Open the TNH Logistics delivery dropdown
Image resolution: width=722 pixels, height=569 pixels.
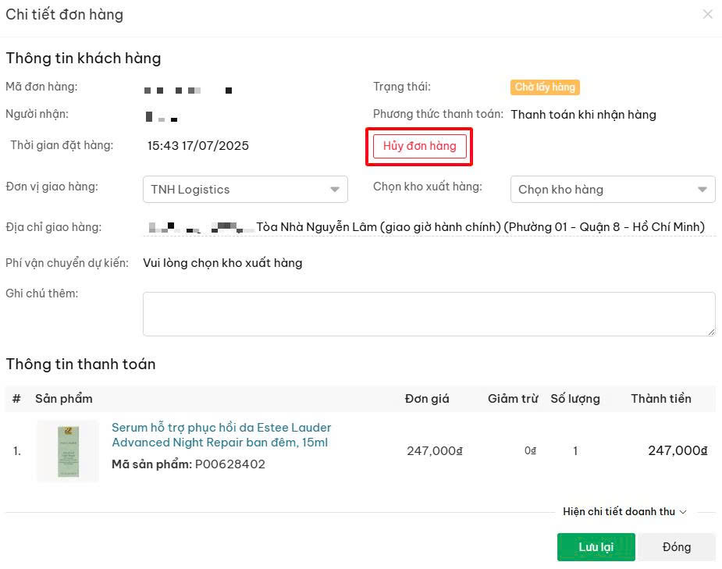pos(245,189)
